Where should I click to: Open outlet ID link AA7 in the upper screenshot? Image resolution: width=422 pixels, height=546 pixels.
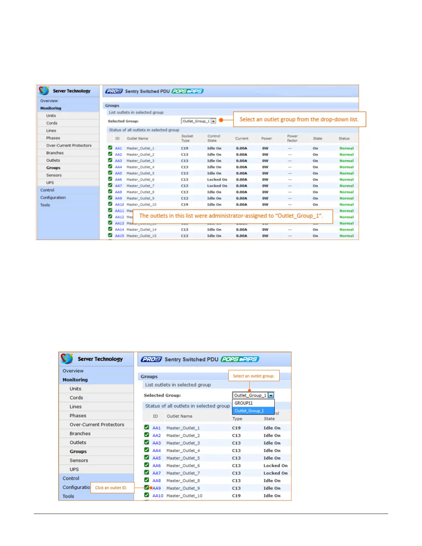pos(118,186)
